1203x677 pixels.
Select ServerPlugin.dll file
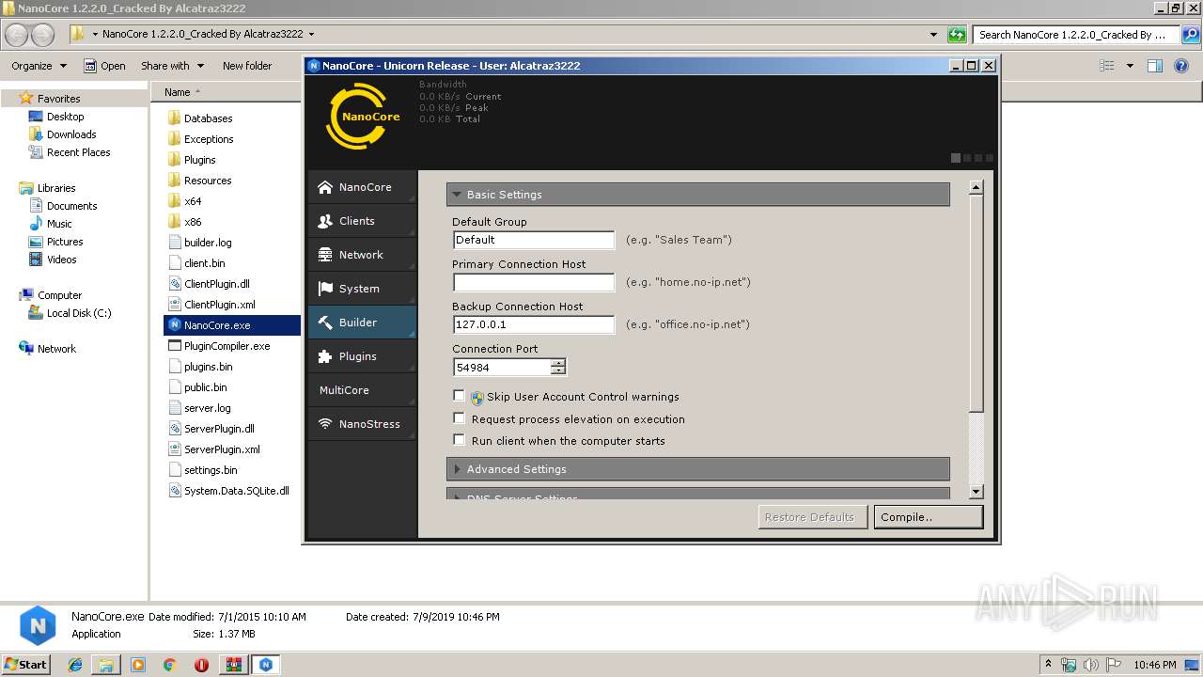[x=219, y=429]
